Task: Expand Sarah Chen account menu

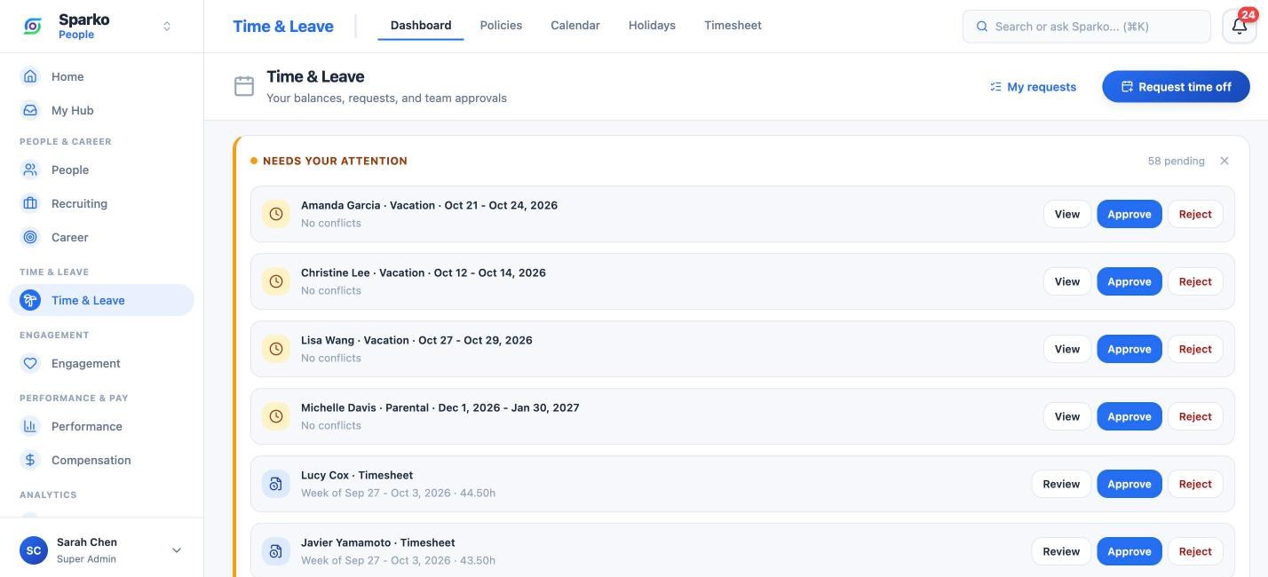Action: [x=176, y=550]
